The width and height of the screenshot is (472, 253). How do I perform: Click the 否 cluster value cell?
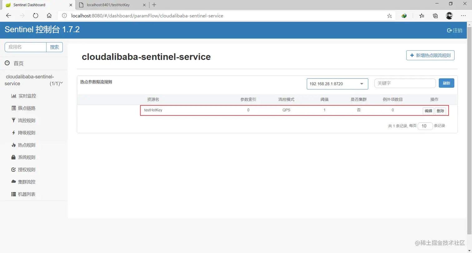click(x=359, y=110)
